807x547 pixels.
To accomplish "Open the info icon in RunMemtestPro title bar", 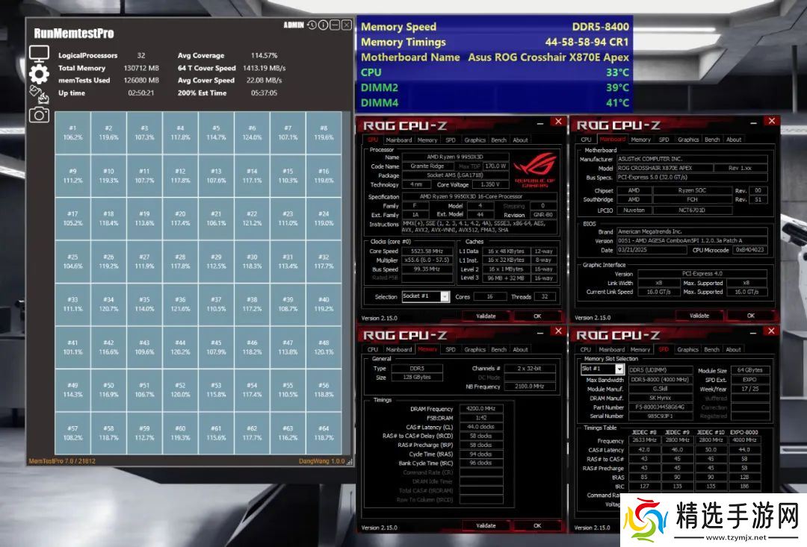I will (323, 25).
